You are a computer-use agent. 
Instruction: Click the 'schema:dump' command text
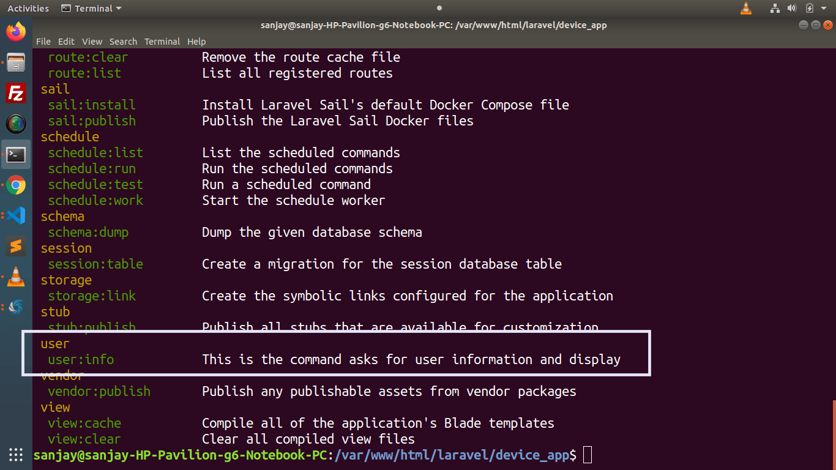tap(88, 233)
